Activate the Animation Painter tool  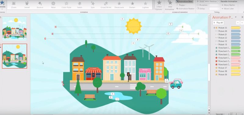185,9
